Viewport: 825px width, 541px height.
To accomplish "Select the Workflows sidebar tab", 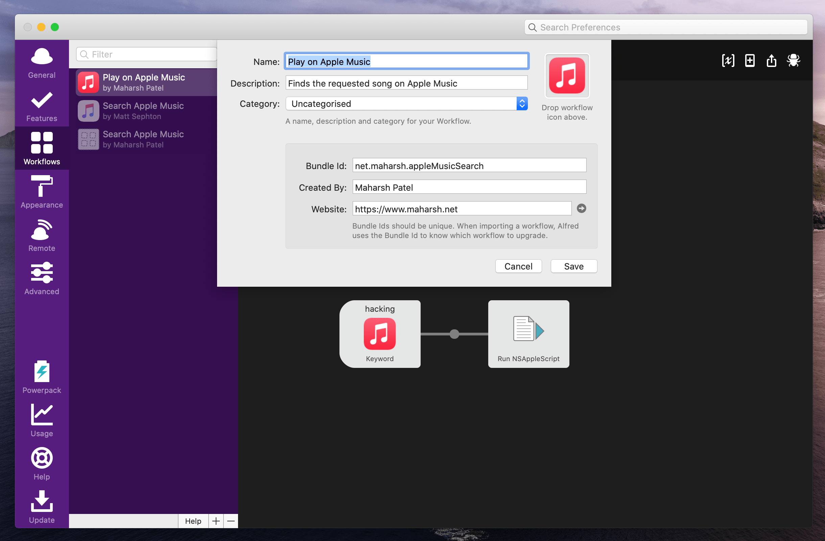I will [42, 148].
